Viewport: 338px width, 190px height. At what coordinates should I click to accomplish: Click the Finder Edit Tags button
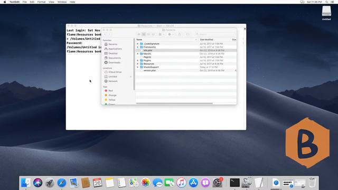coord(187,34)
